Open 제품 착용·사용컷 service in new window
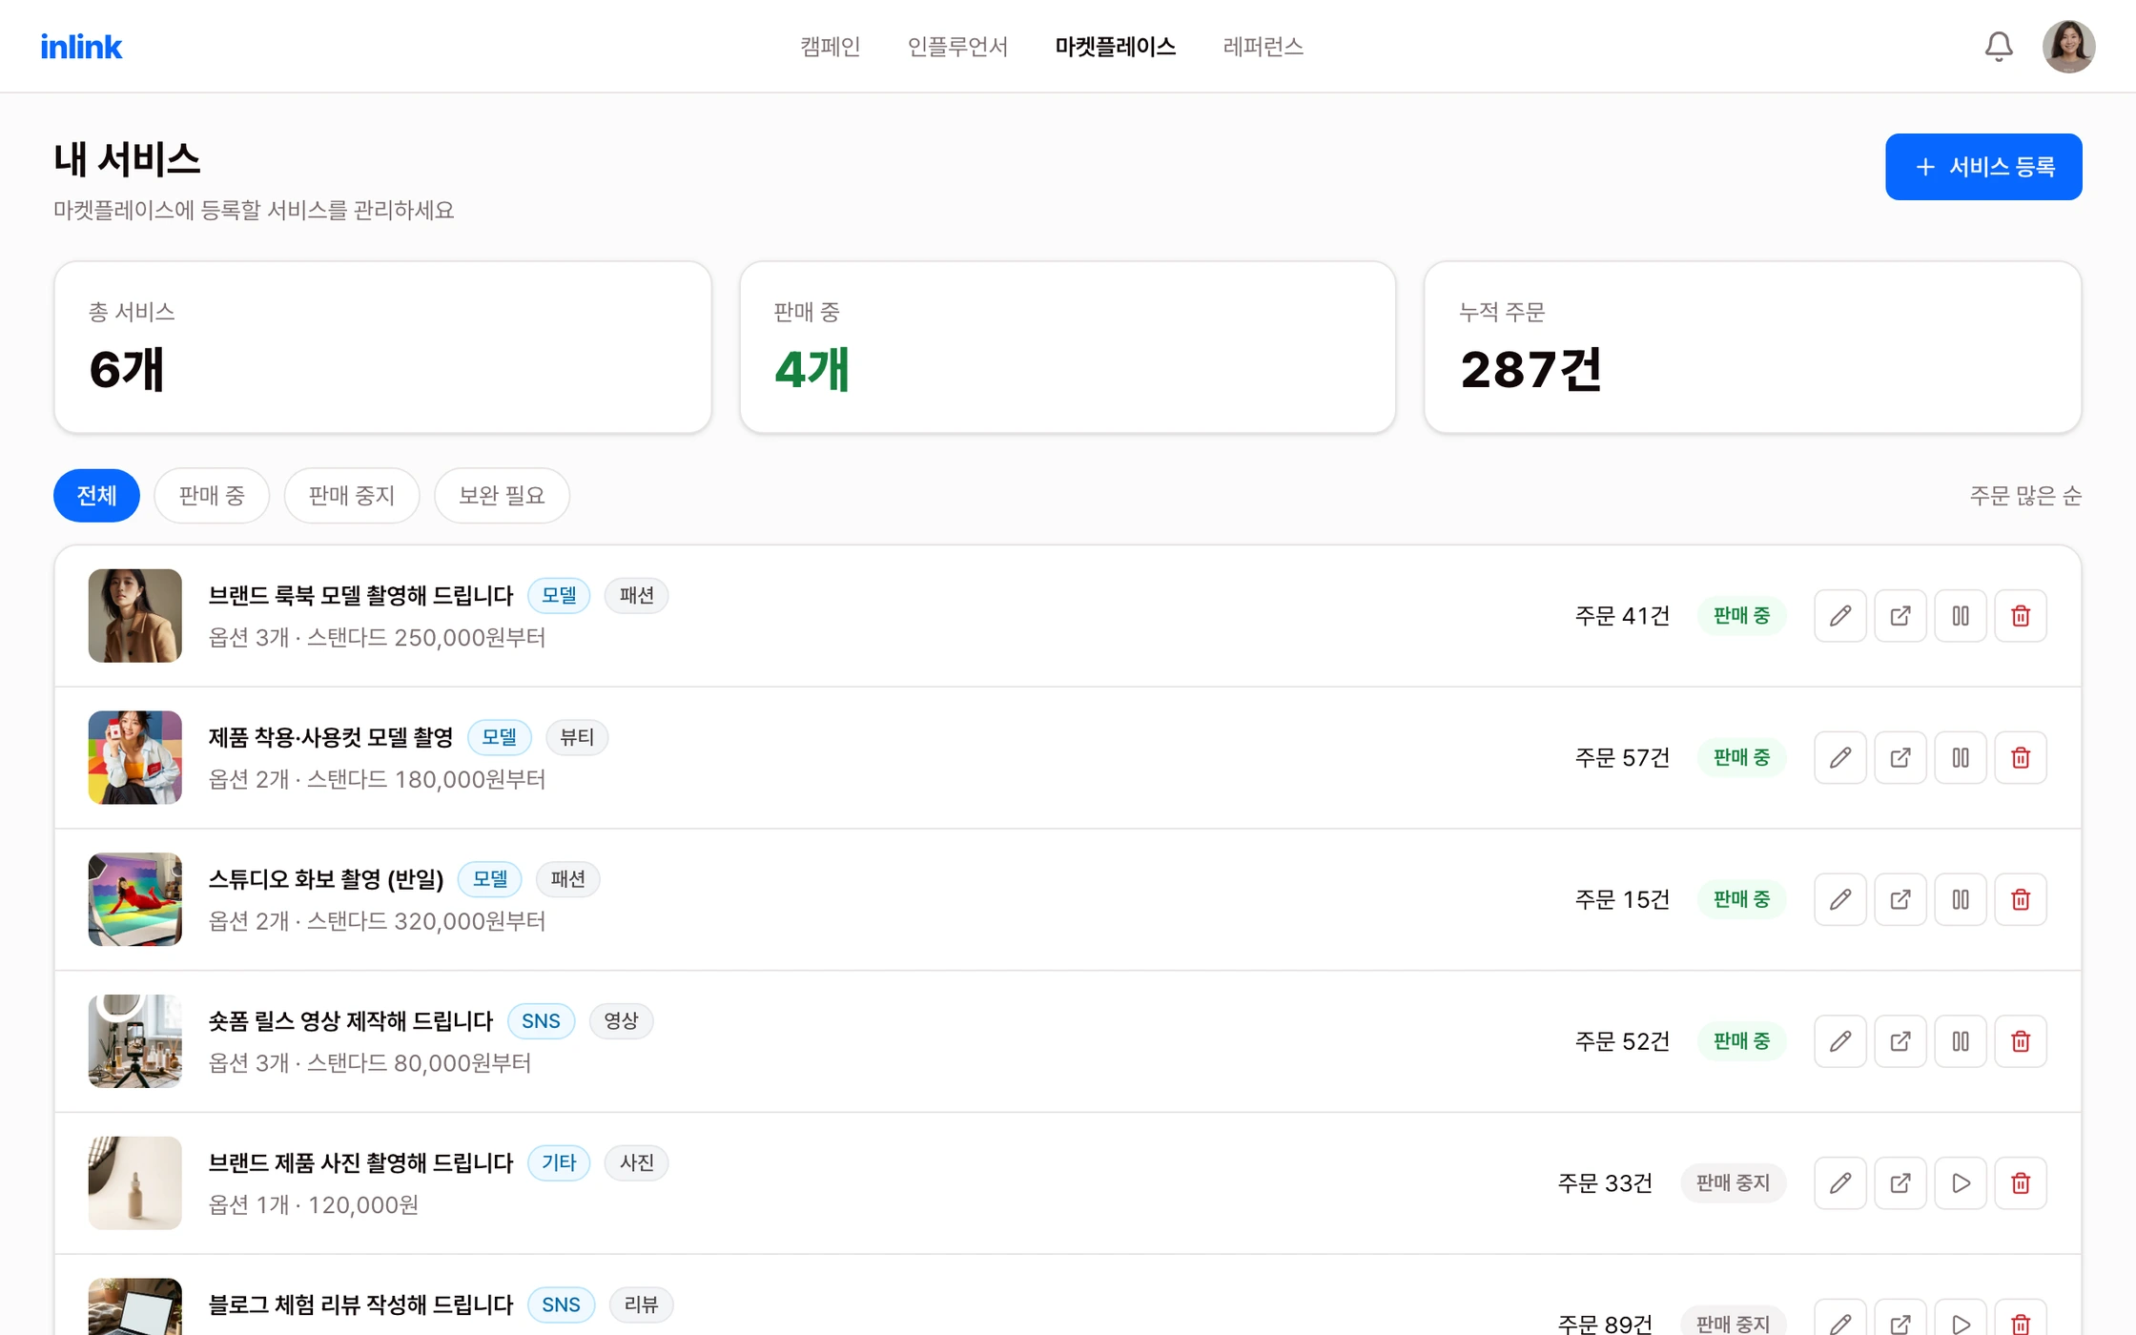Screen dimensions: 2136x1335 pyautogui.click(x=1900, y=758)
